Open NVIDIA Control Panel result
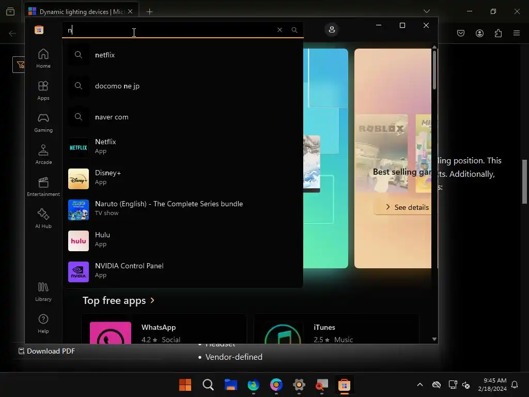The width and height of the screenshot is (529, 397). coord(182,271)
